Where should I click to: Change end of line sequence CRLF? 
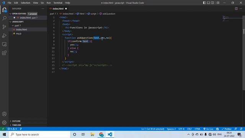coord(189,129)
